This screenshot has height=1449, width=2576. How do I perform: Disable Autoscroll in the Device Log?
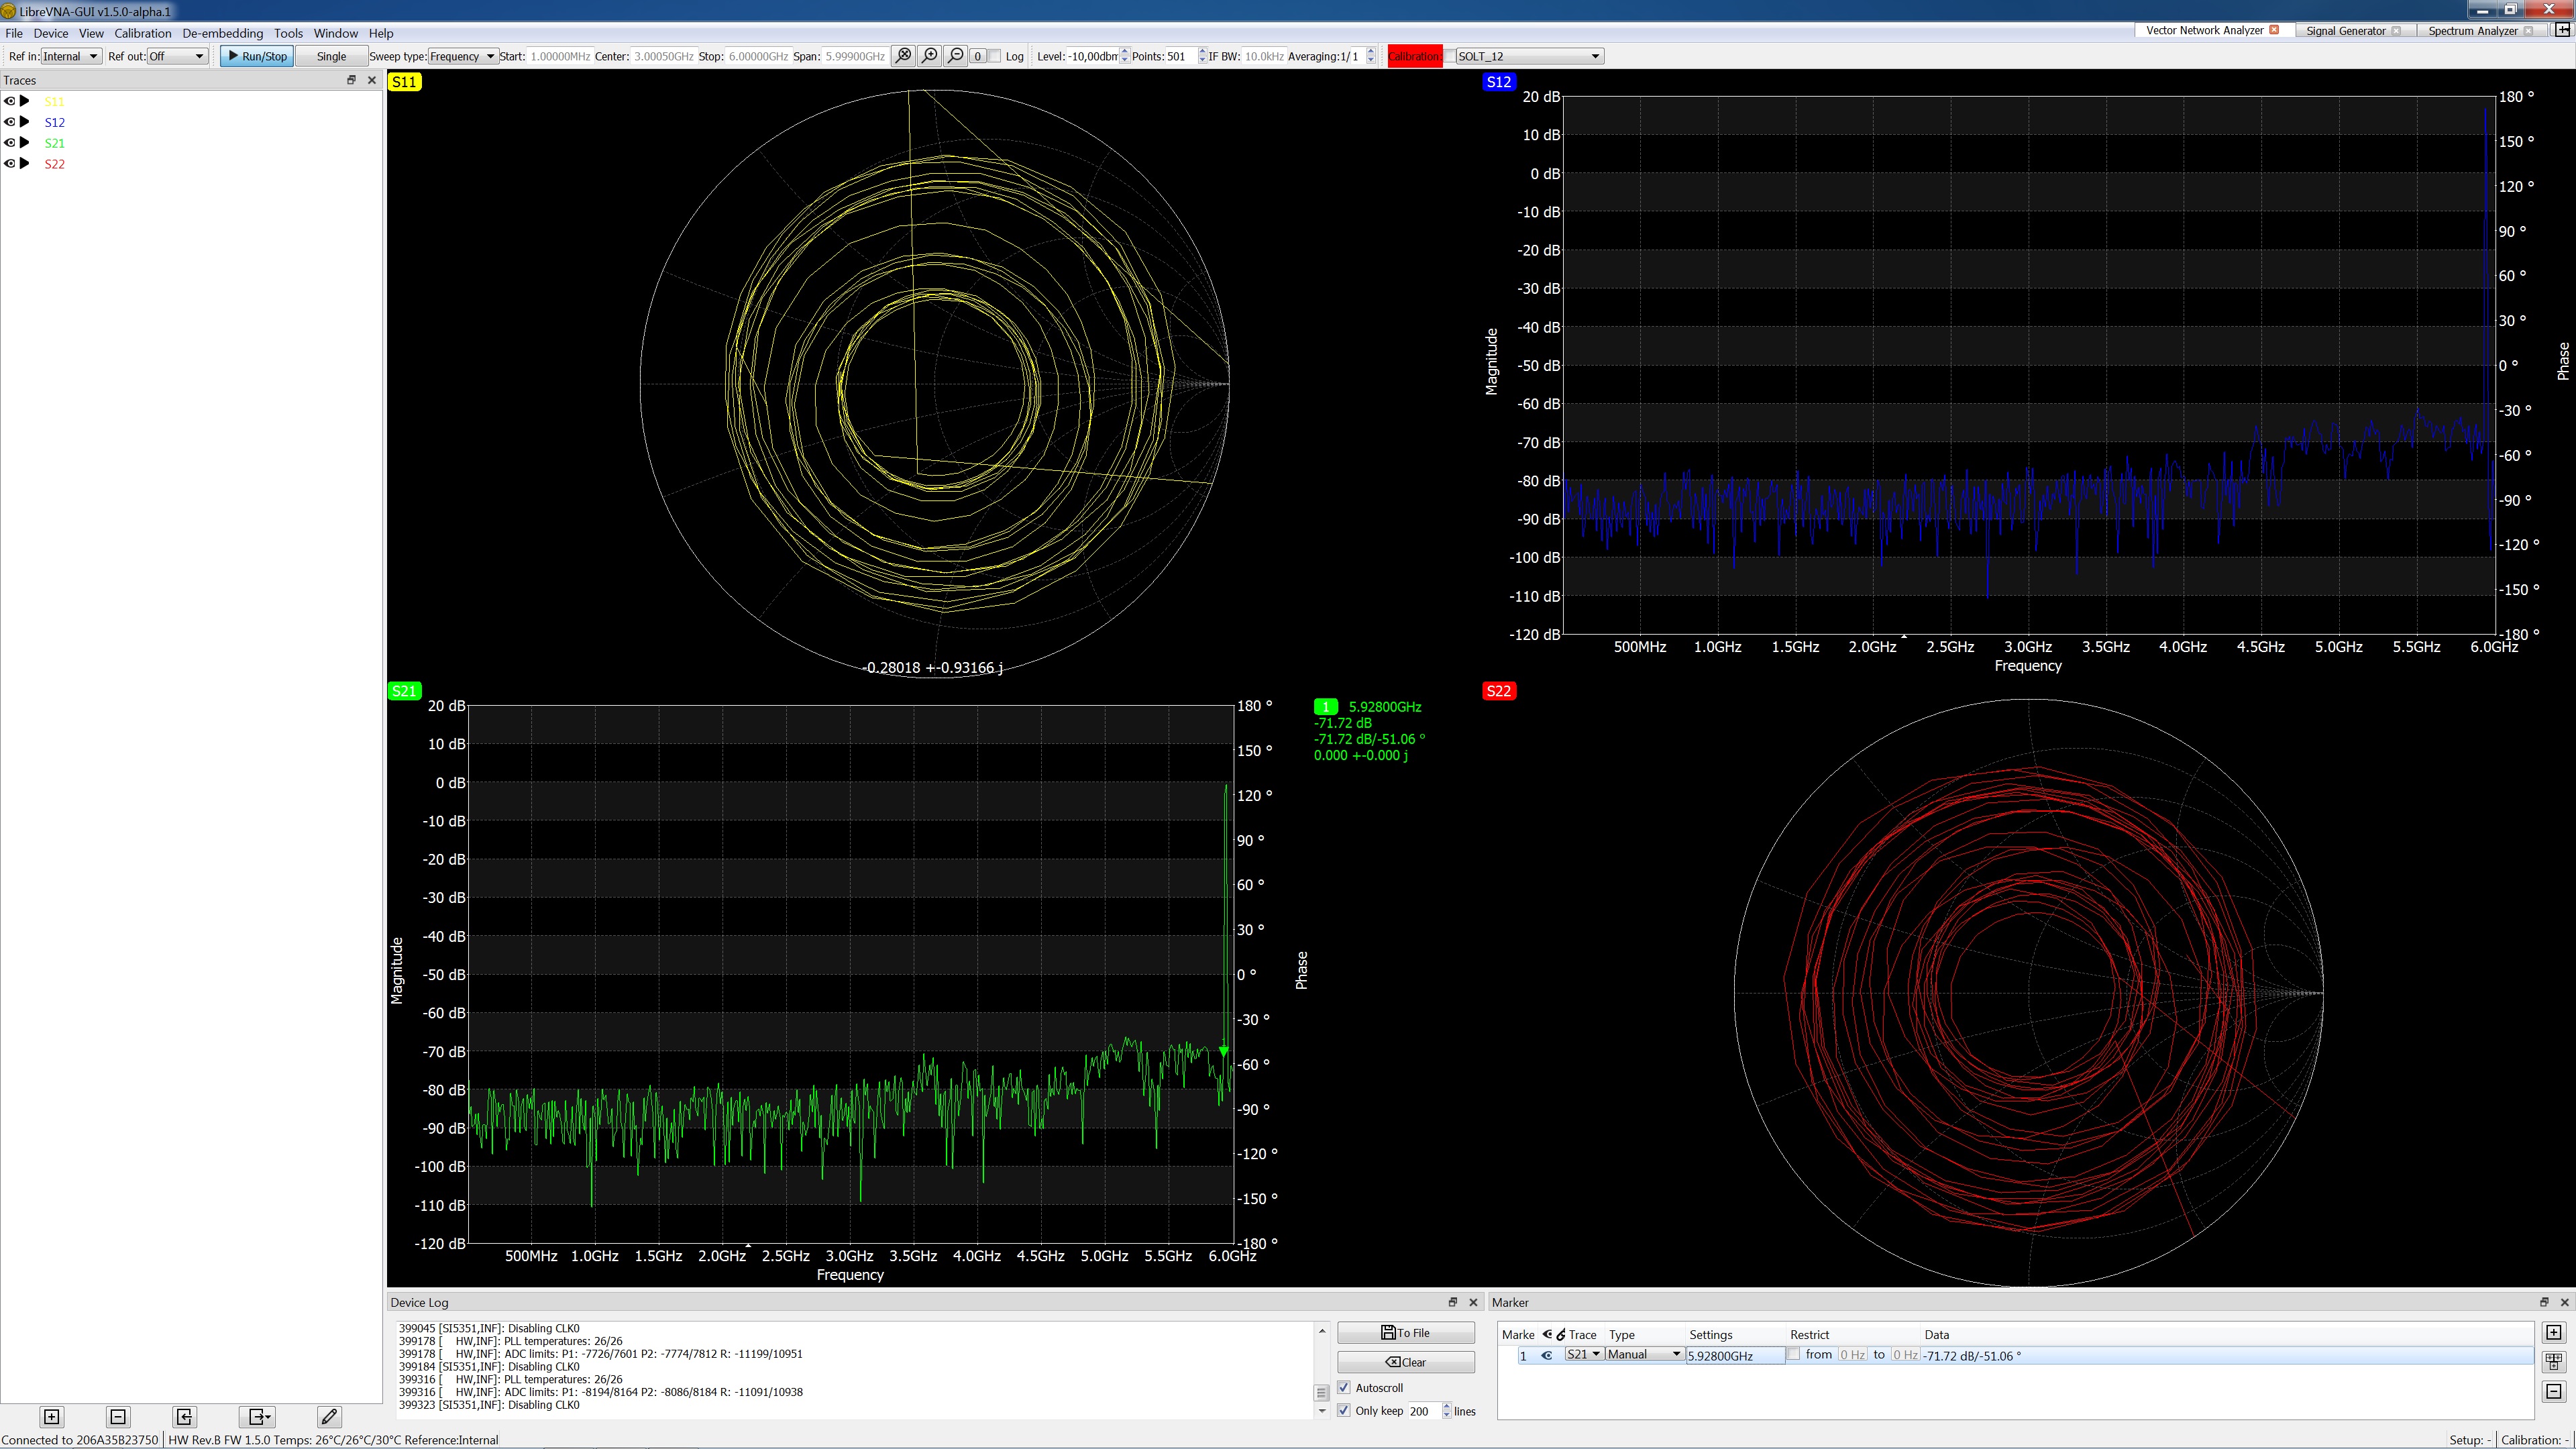(1345, 1388)
